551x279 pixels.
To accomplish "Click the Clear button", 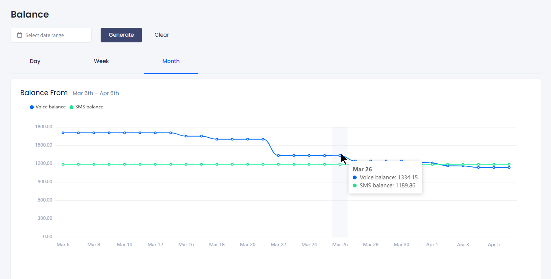I will pyautogui.click(x=161, y=35).
